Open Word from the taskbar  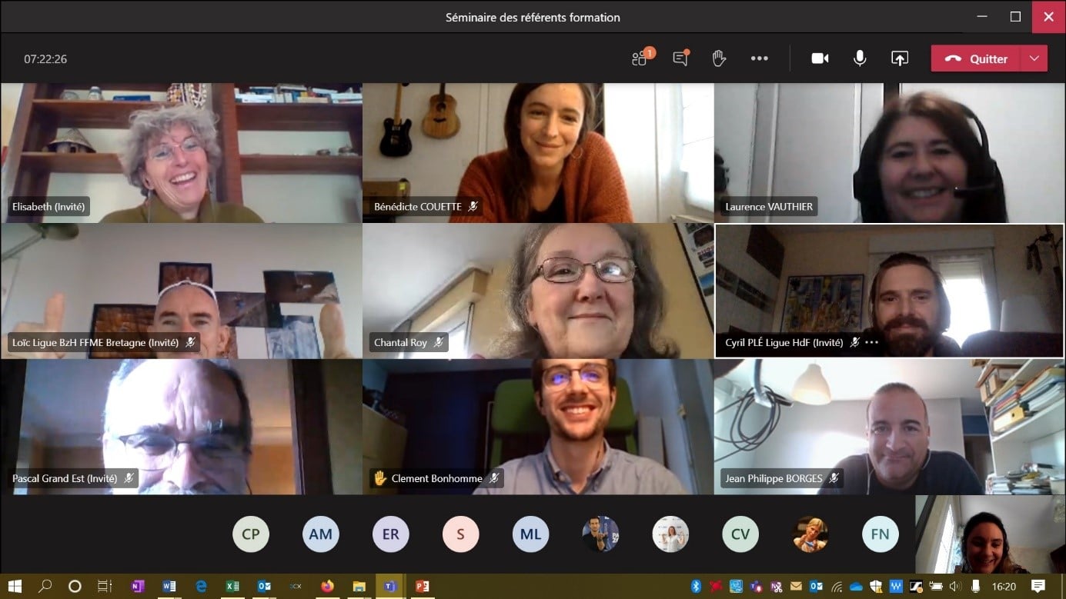(169, 586)
